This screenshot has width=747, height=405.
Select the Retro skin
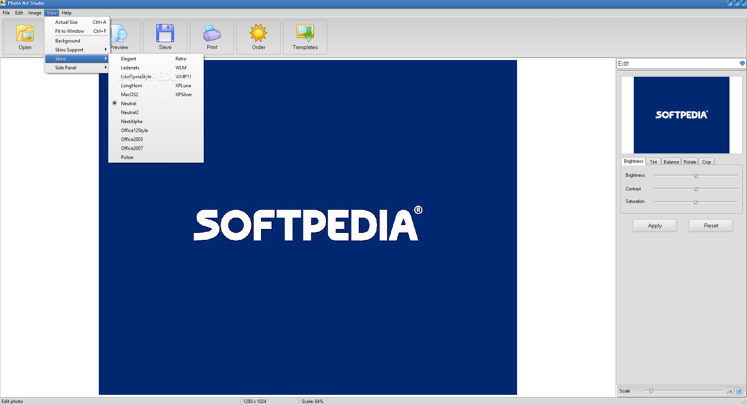click(x=181, y=58)
